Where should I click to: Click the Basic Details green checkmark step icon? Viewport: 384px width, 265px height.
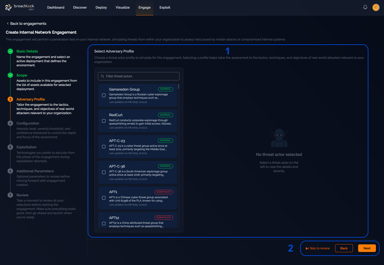(10, 51)
